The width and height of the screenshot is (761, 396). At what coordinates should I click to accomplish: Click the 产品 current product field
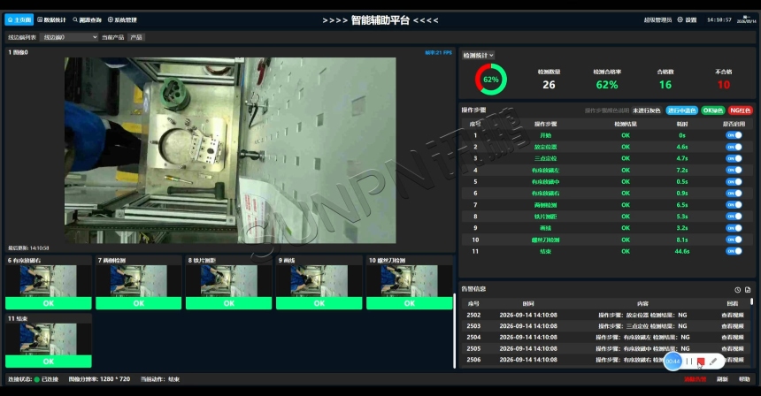[136, 37]
